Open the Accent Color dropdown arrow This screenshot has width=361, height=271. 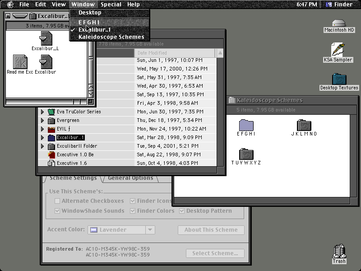click(x=150, y=230)
